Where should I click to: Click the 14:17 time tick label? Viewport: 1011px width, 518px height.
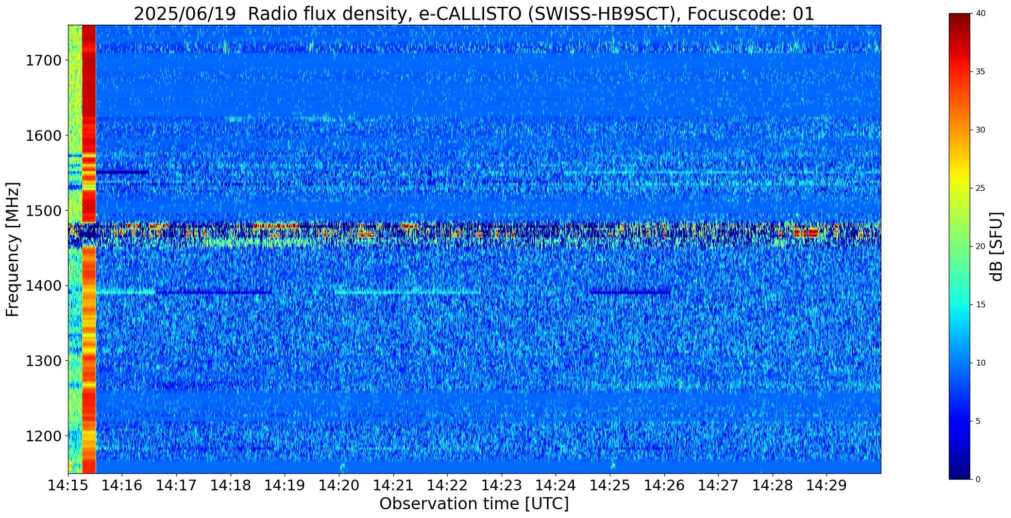[x=176, y=485]
